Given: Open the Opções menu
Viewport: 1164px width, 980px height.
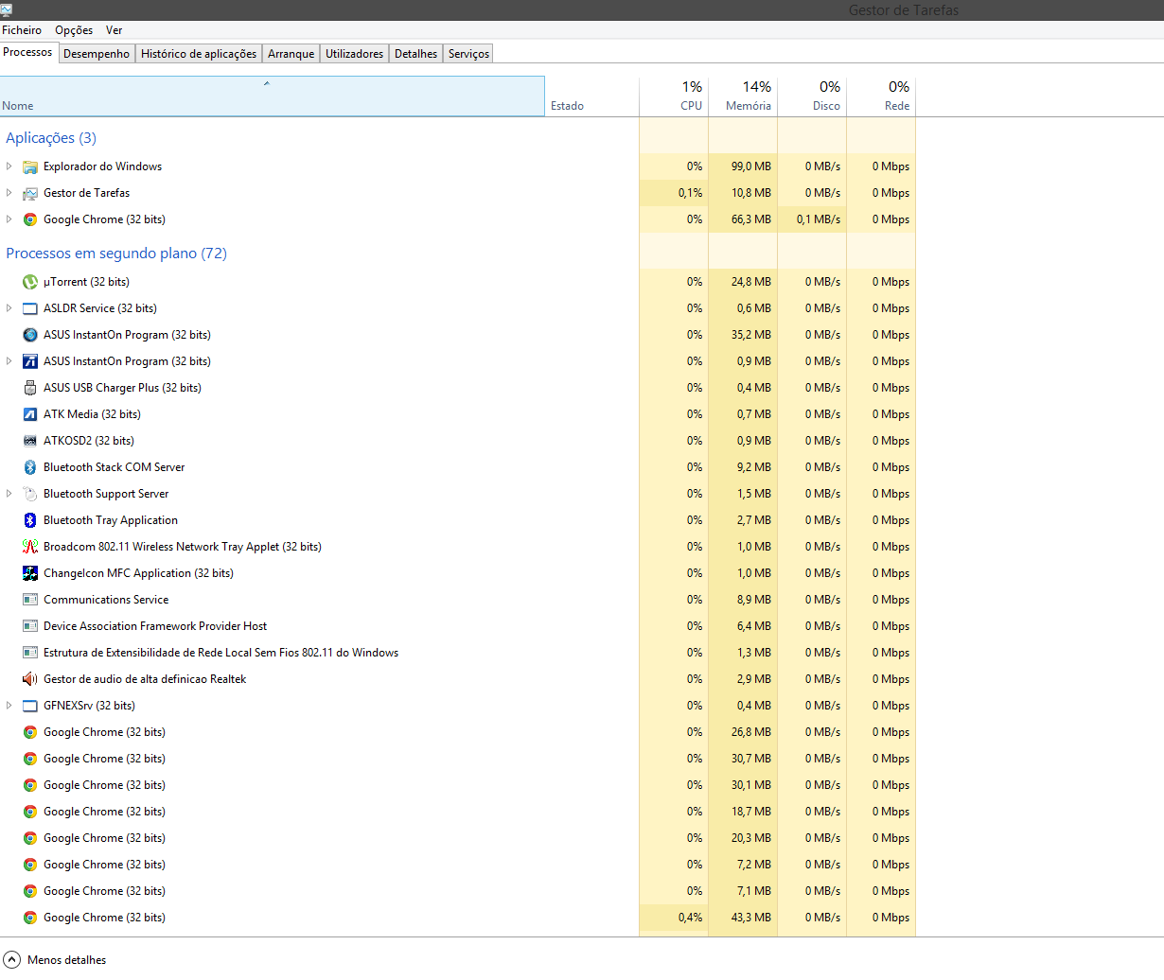Looking at the screenshot, I should 74,30.
